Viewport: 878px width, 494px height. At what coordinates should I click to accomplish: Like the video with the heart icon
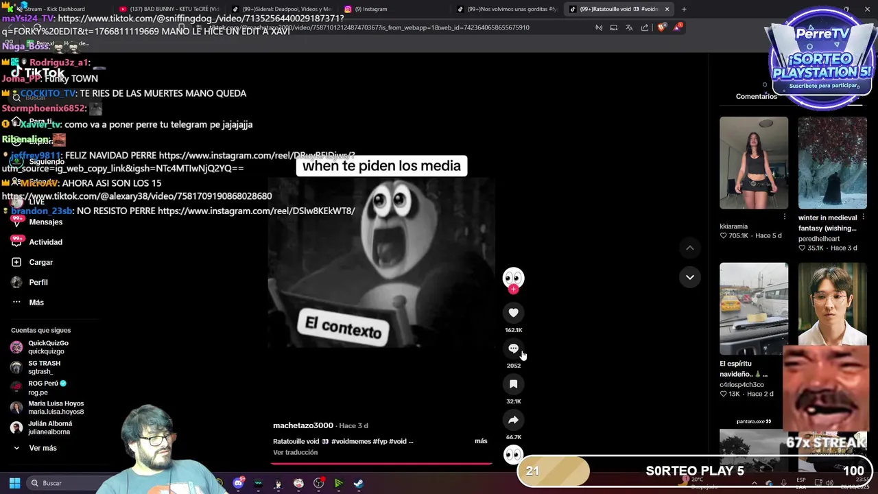513,313
